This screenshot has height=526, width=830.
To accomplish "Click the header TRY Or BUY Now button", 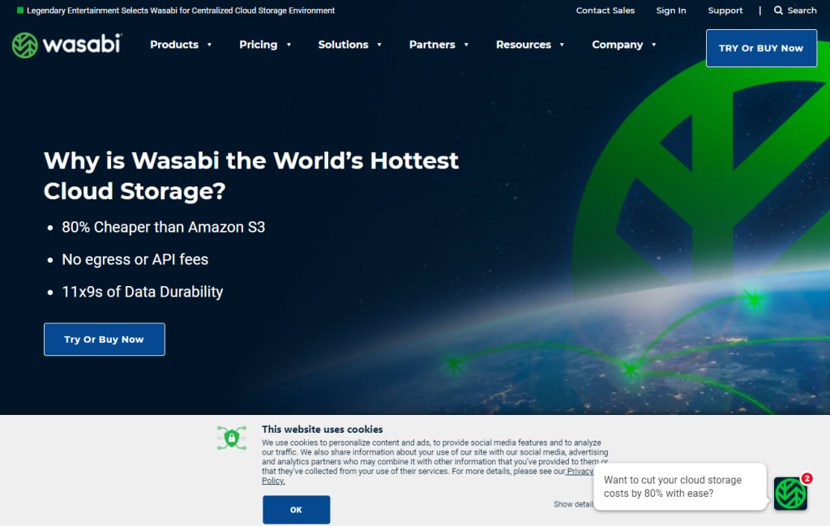I will pyautogui.click(x=761, y=48).
